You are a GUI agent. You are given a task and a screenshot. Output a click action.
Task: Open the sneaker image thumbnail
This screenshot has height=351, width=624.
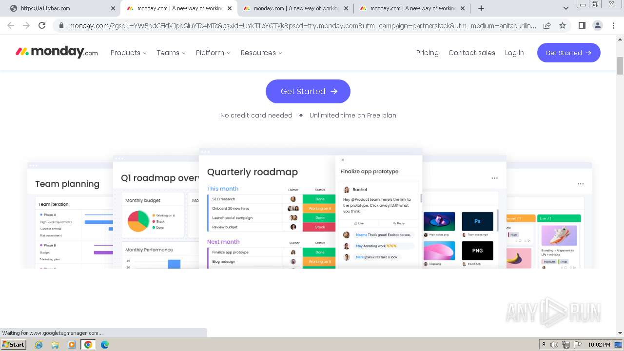[559, 235]
